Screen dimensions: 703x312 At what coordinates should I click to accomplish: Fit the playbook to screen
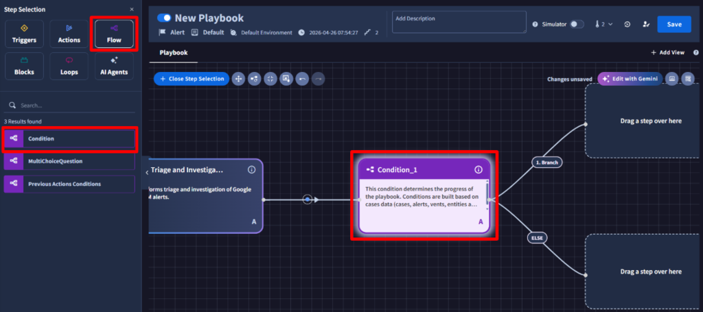(x=270, y=79)
